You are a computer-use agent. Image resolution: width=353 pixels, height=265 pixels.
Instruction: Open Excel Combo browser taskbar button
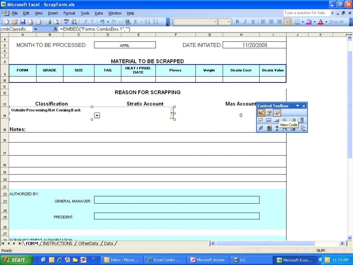coord(165,260)
